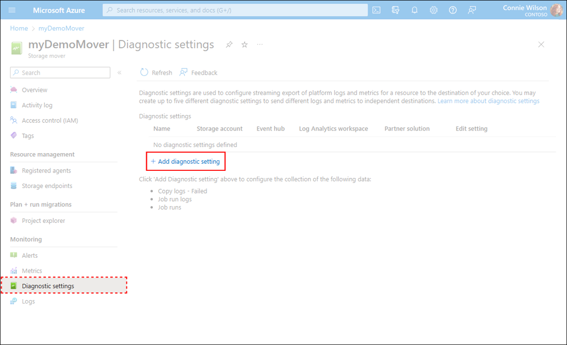
Task: Mark myDemoMover as favorite star
Action: [x=245, y=45]
